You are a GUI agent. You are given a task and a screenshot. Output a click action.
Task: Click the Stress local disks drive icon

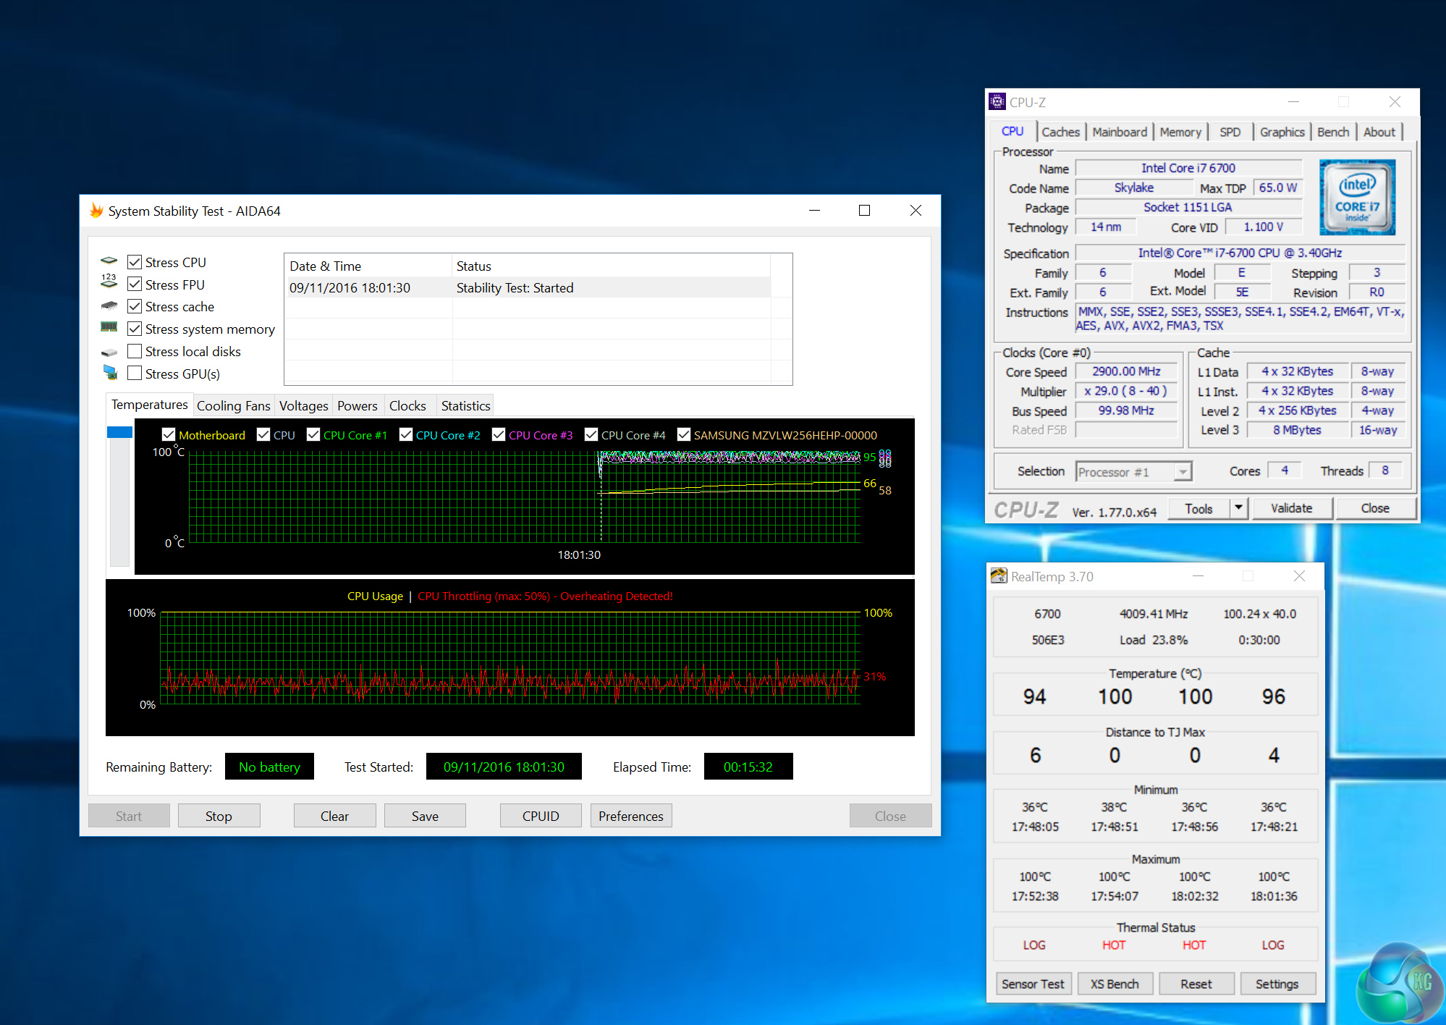tap(109, 352)
